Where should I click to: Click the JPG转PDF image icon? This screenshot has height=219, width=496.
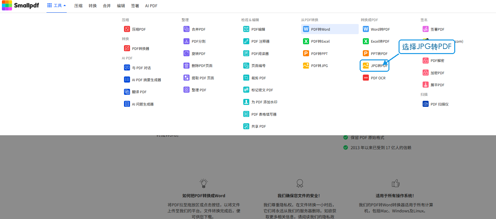click(x=366, y=65)
